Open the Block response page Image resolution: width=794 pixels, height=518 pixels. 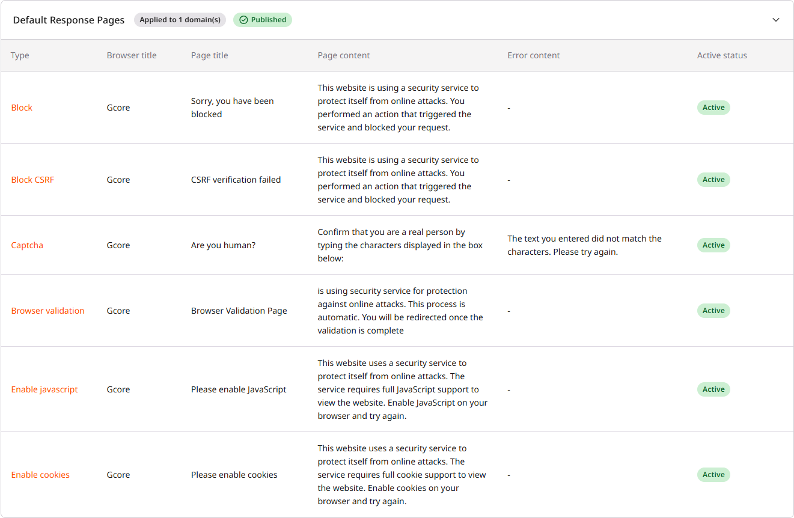(22, 107)
